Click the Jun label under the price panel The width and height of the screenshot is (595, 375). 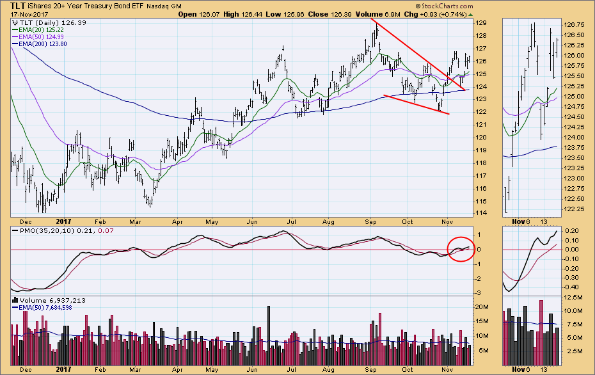pos(252,221)
